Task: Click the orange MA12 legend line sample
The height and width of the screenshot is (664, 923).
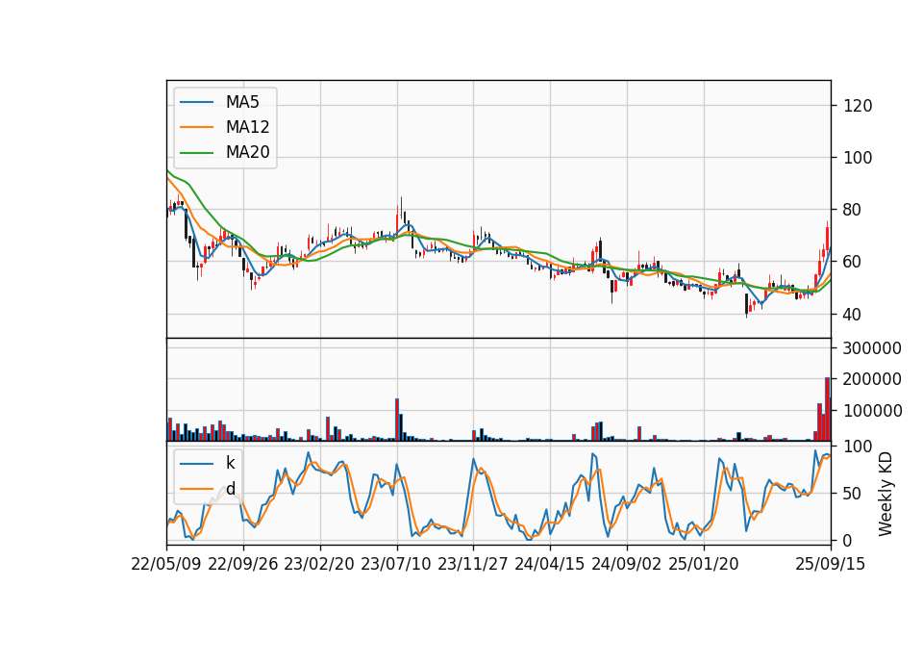Action: [x=196, y=127]
